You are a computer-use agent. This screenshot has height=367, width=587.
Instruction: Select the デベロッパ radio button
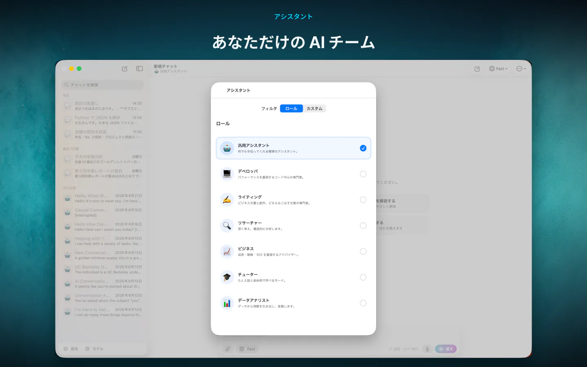(363, 174)
